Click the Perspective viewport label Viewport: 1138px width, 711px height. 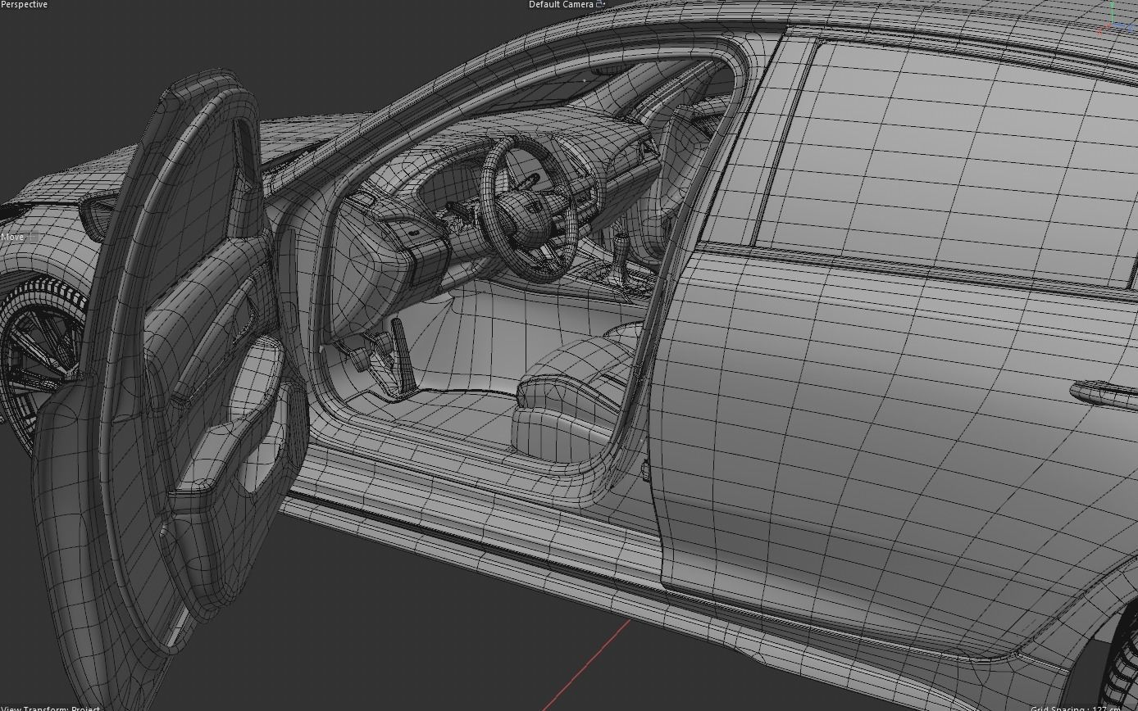(24, 5)
